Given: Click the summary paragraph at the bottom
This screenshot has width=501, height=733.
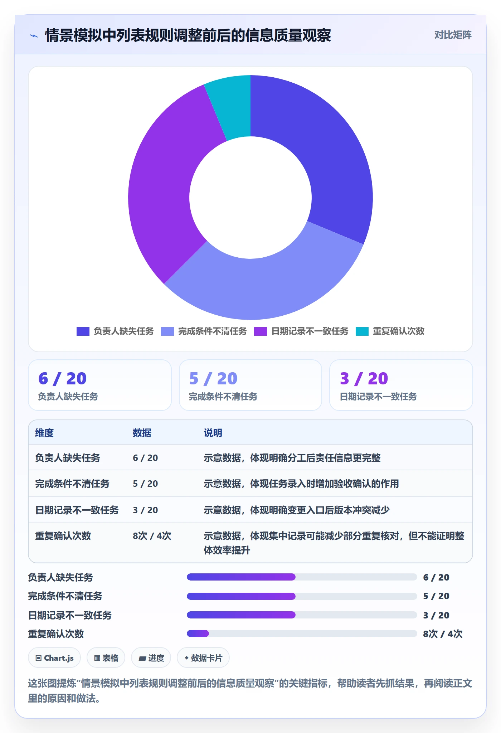Looking at the screenshot, I should [x=250, y=691].
